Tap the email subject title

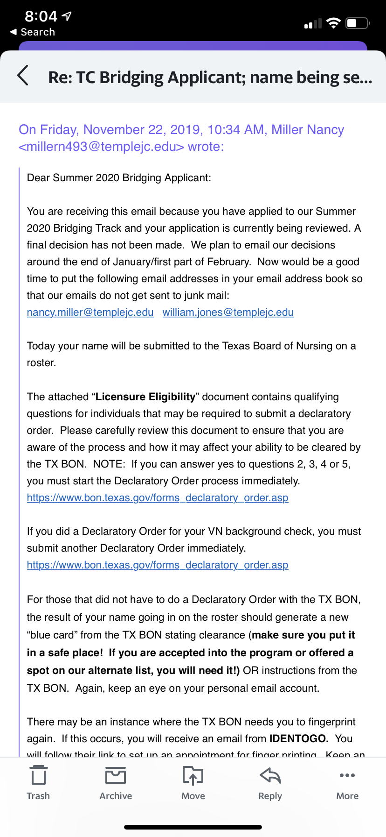210,77
